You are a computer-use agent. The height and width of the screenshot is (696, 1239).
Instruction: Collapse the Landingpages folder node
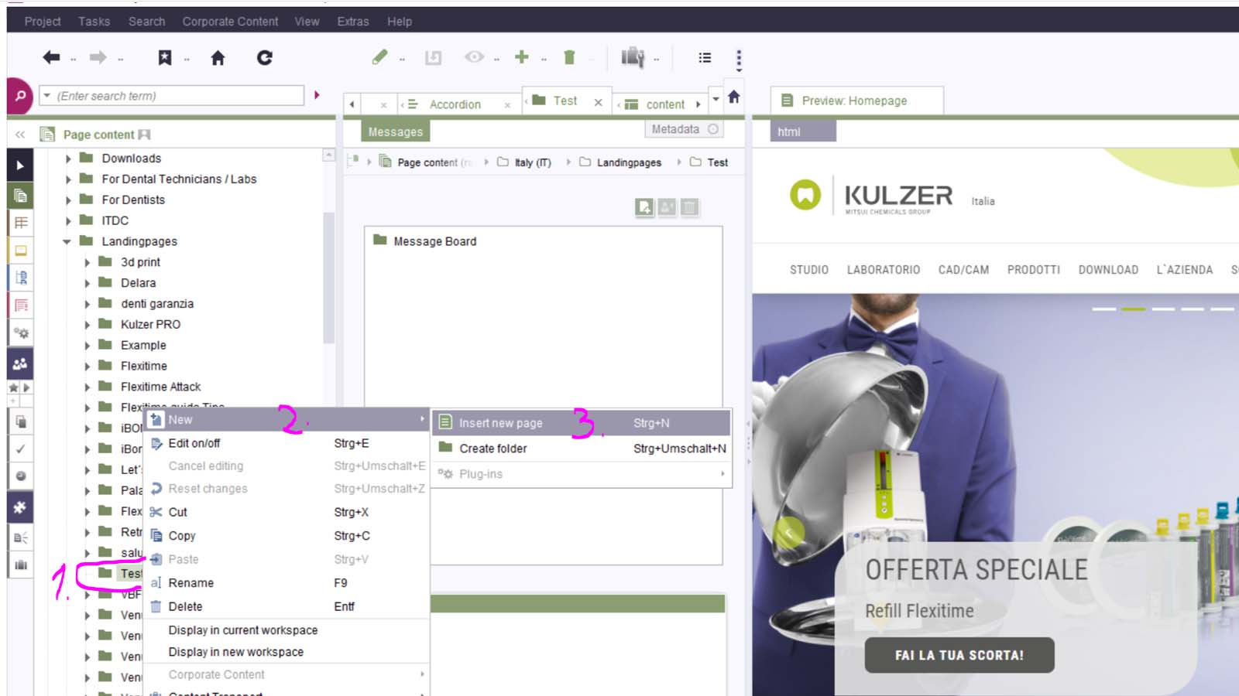[x=67, y=241]
